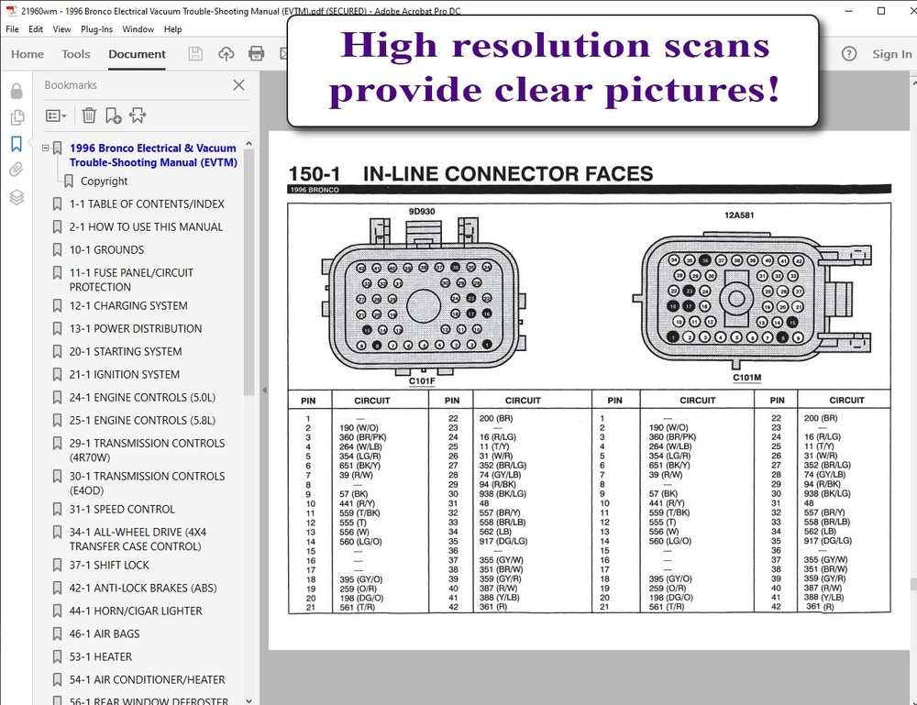
Task: Click the expand current bookmark icon
Action: tap(138, 116)
